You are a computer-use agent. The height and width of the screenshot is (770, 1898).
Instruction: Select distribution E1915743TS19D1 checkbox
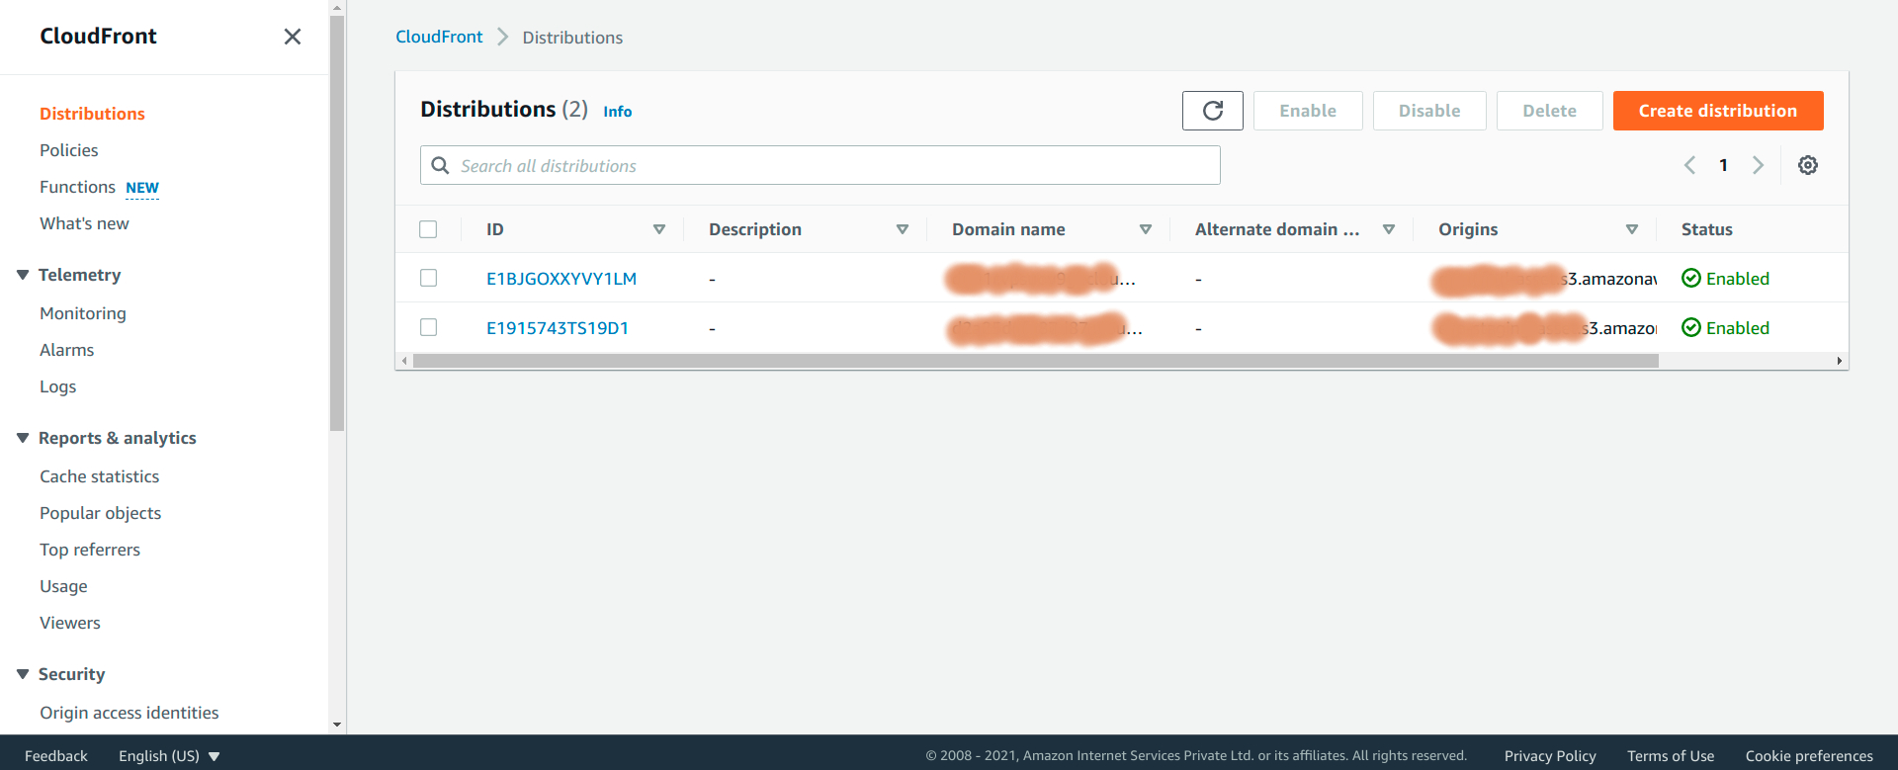(428, 327)
